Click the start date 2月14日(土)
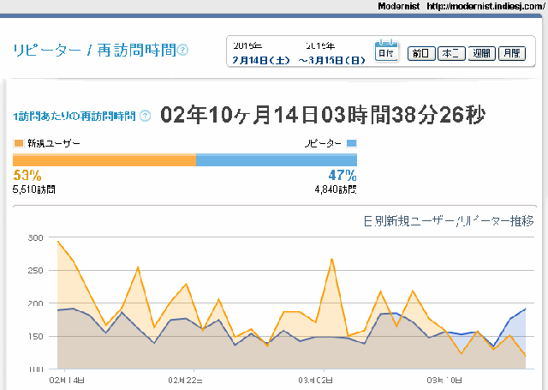The height and width of the screenshot is (390, 548). point(261,60)
